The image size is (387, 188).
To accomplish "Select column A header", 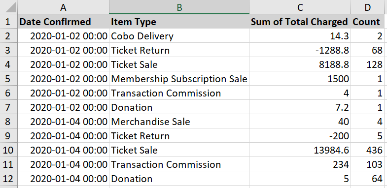I will [63, 7].
